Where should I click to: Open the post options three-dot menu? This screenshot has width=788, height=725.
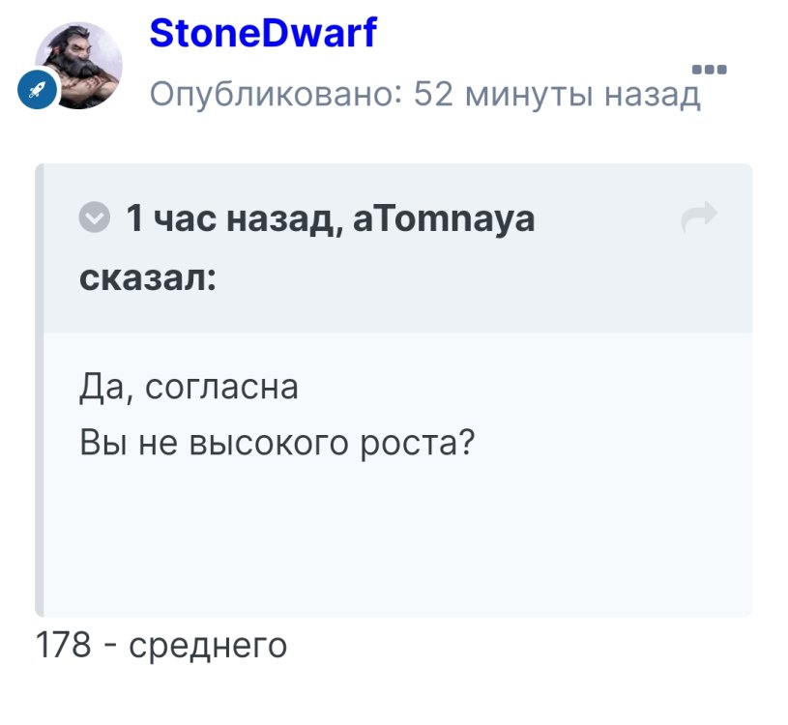709,70
